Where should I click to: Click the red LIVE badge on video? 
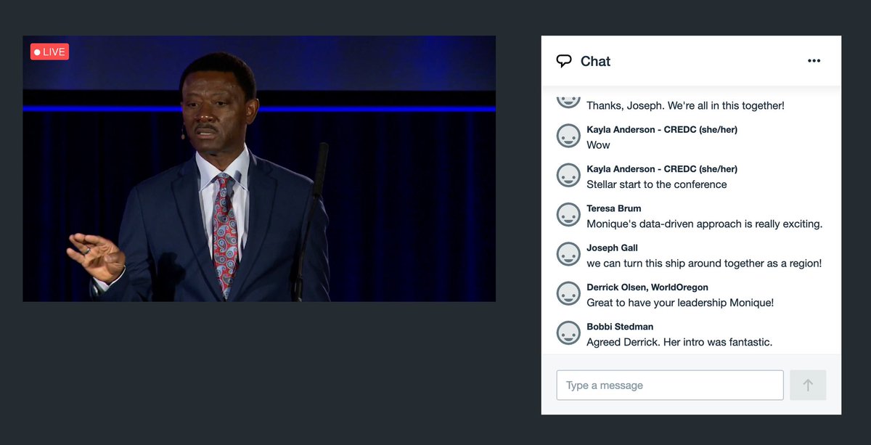point(49,52)
